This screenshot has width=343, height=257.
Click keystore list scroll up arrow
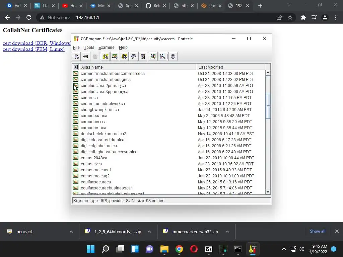pyautogui.click(x=268, y=73)
